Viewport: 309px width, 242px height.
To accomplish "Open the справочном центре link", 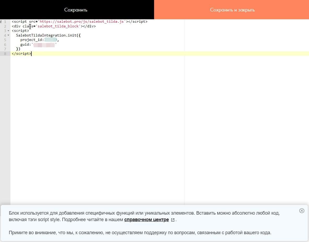I will 146,220.
